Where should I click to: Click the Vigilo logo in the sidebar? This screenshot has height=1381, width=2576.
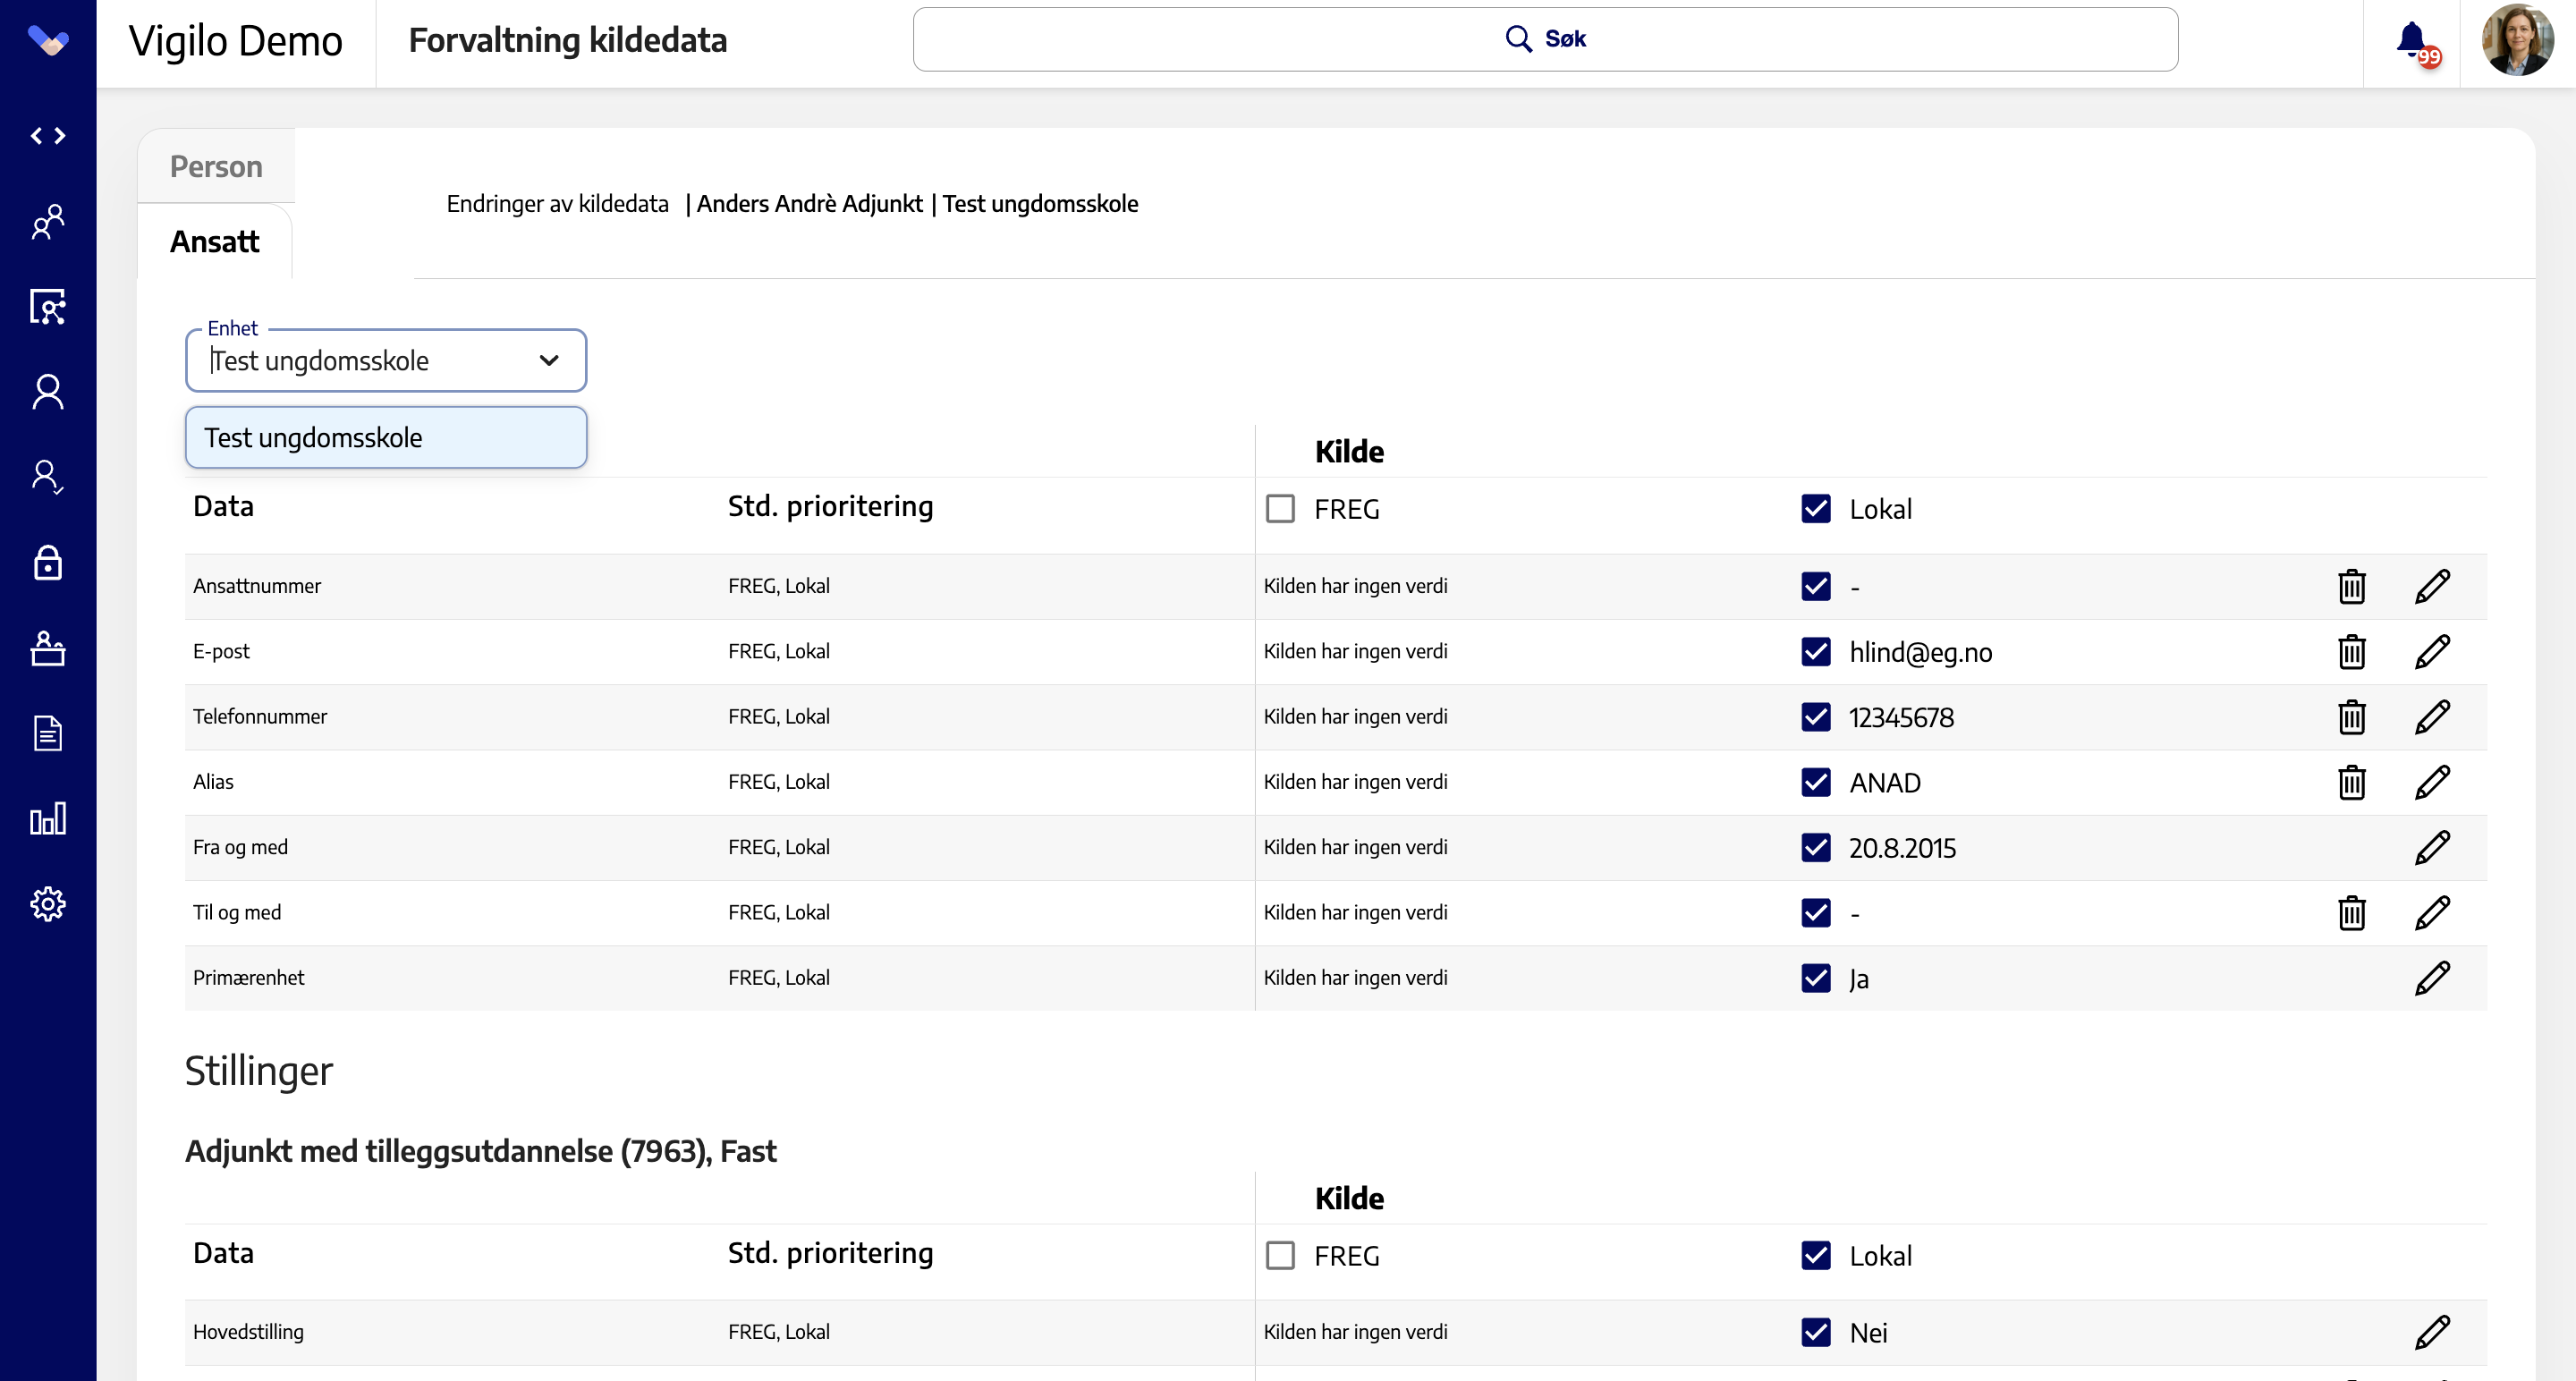(x=48, y=41)
